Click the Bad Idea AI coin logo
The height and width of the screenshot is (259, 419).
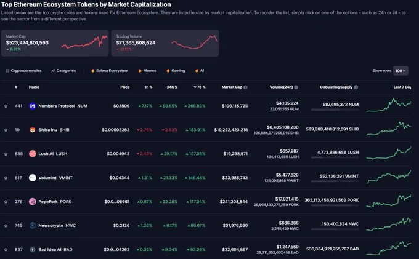pos(32,249)
